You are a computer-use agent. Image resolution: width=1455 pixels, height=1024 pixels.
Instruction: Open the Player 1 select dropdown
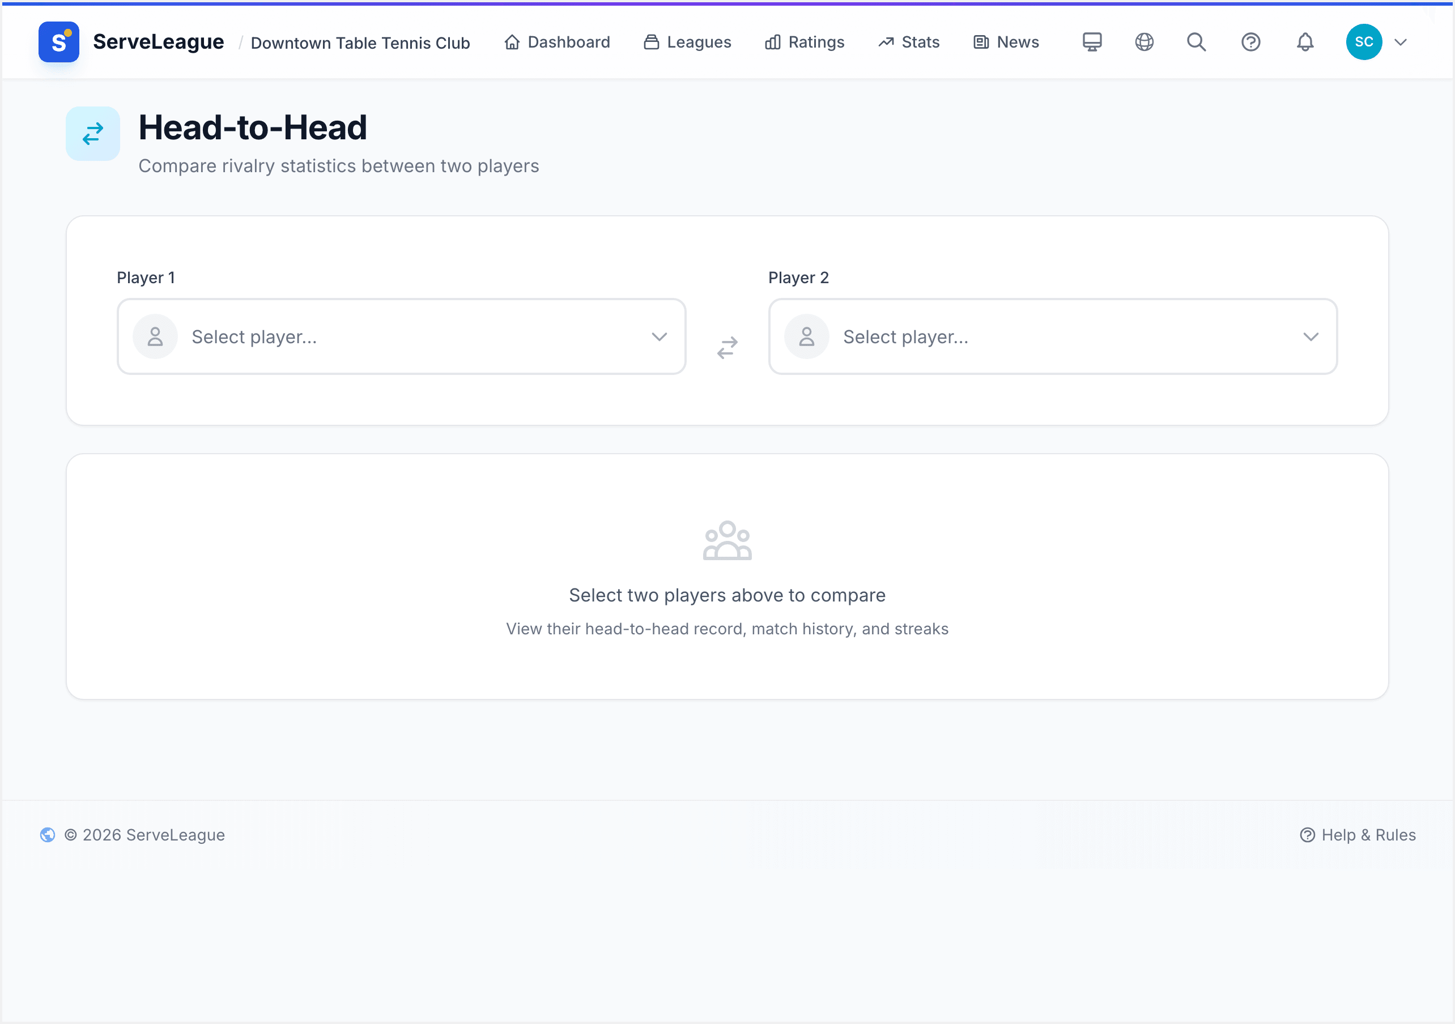401,336
